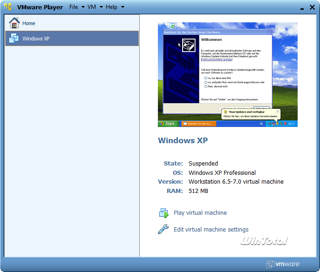Click the 512 MB RAM value
Viewport: 320px width, 272px height.
point(198,191)
